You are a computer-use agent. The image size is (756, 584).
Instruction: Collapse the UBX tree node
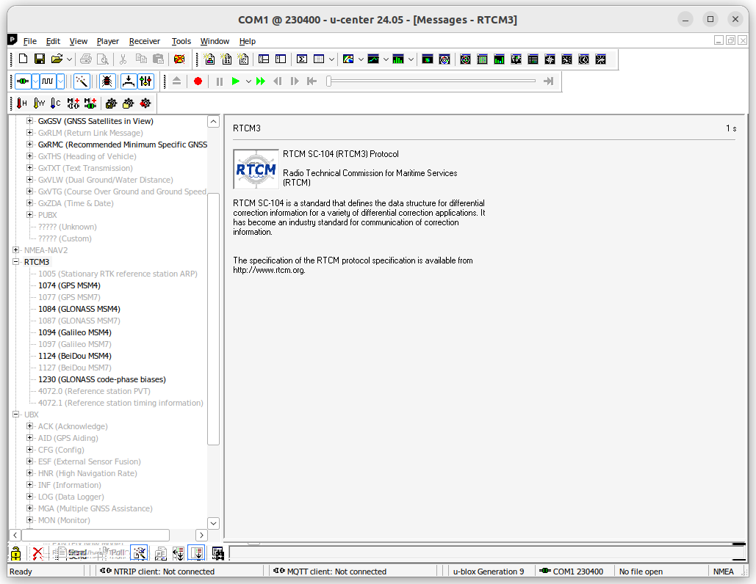point(16,415)
